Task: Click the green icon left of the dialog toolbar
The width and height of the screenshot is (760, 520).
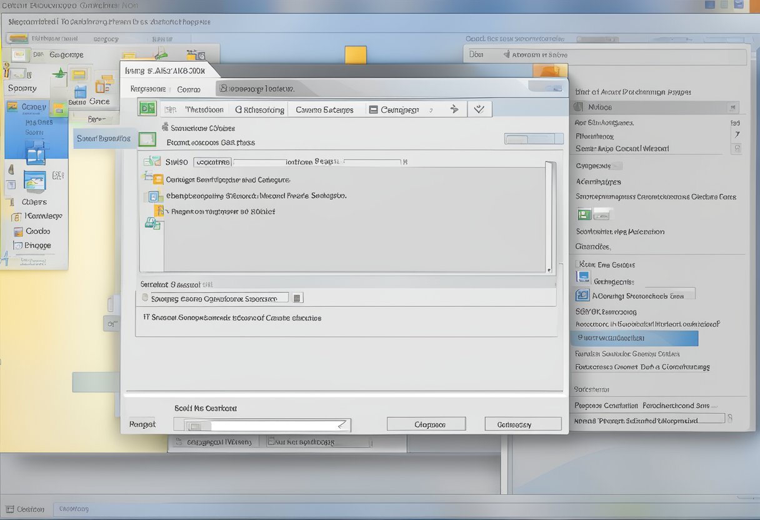Action: [x=147, y=109]
